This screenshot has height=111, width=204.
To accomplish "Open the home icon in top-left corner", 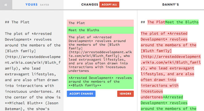I will (x=6, y=5).
